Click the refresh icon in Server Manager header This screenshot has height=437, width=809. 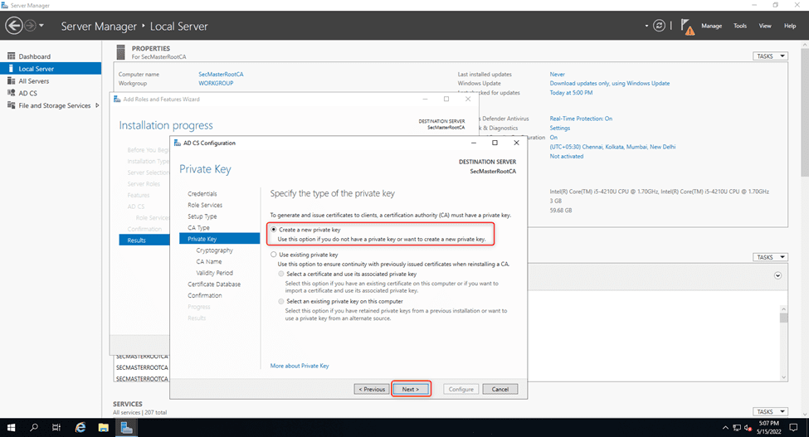pyautogui.click(x=659, y=25)
